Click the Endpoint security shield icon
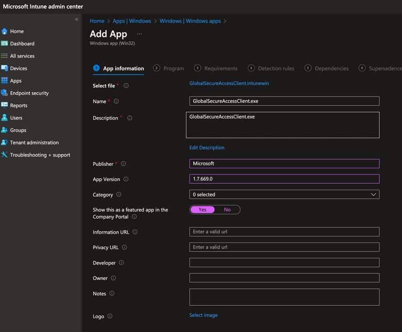This screenshot has height=332, width=402. 4,93
